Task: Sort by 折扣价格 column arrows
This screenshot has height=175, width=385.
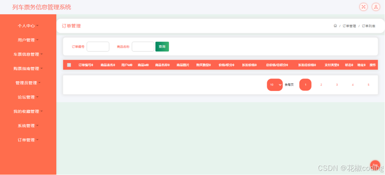Action: click(x=256, y=65)
